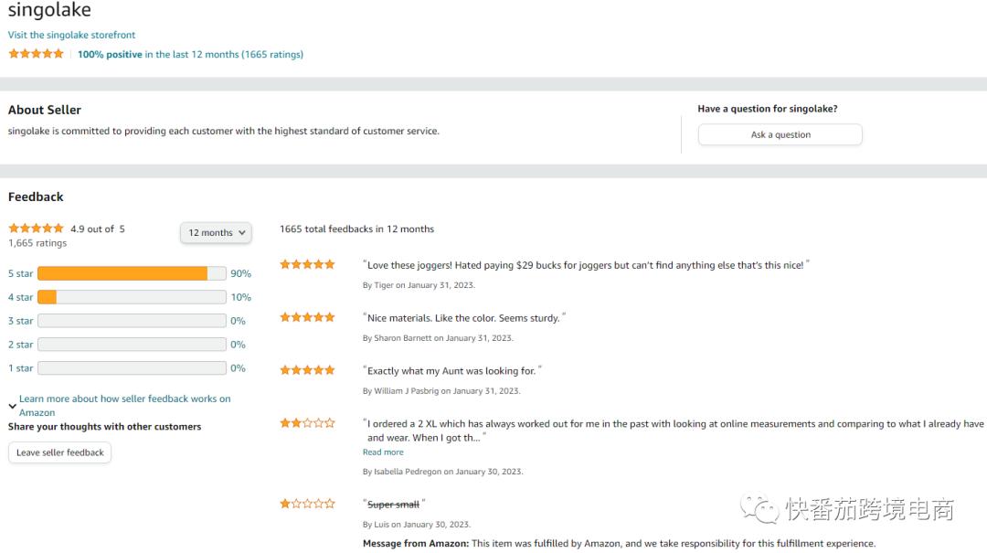Click the star rating on William J Pasbrig's review
The image size is (987, 553).
(x=307, y=370)
